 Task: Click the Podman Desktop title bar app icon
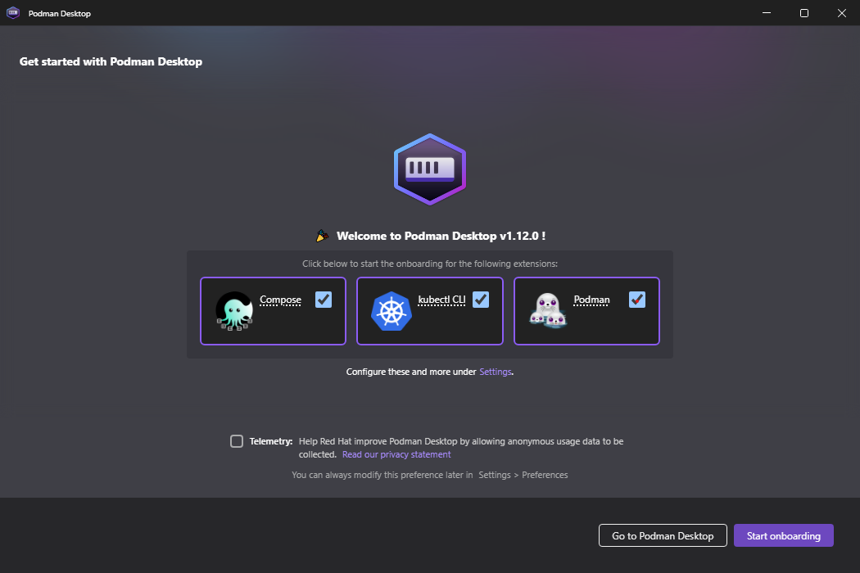(13, 12)
